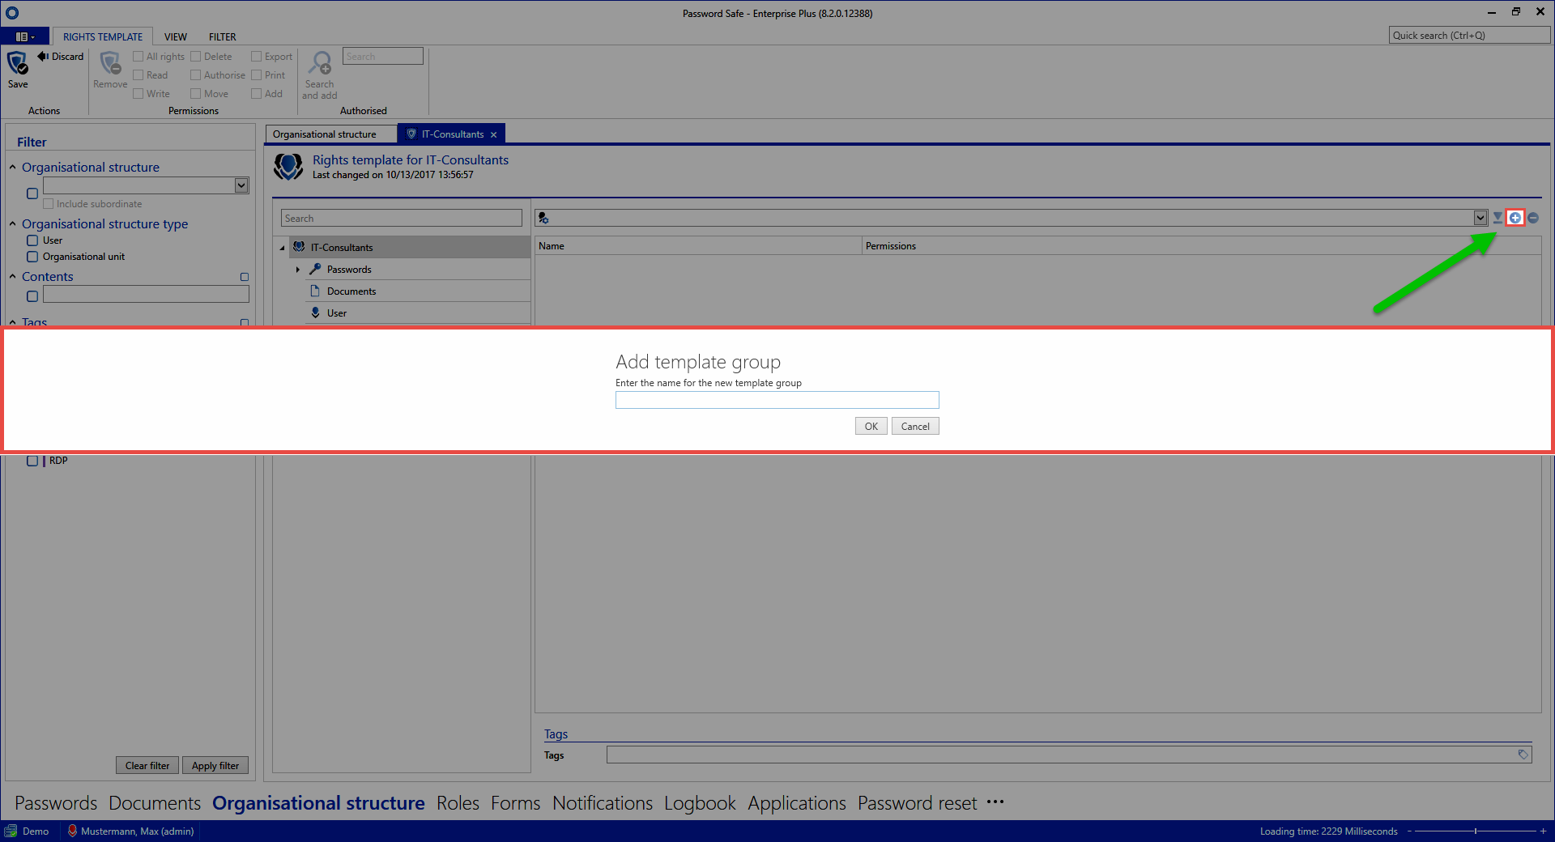Click the save-down arrow icon next to template dropdown
Viewport: 1555px width, 842px height.
[1497, 218]
